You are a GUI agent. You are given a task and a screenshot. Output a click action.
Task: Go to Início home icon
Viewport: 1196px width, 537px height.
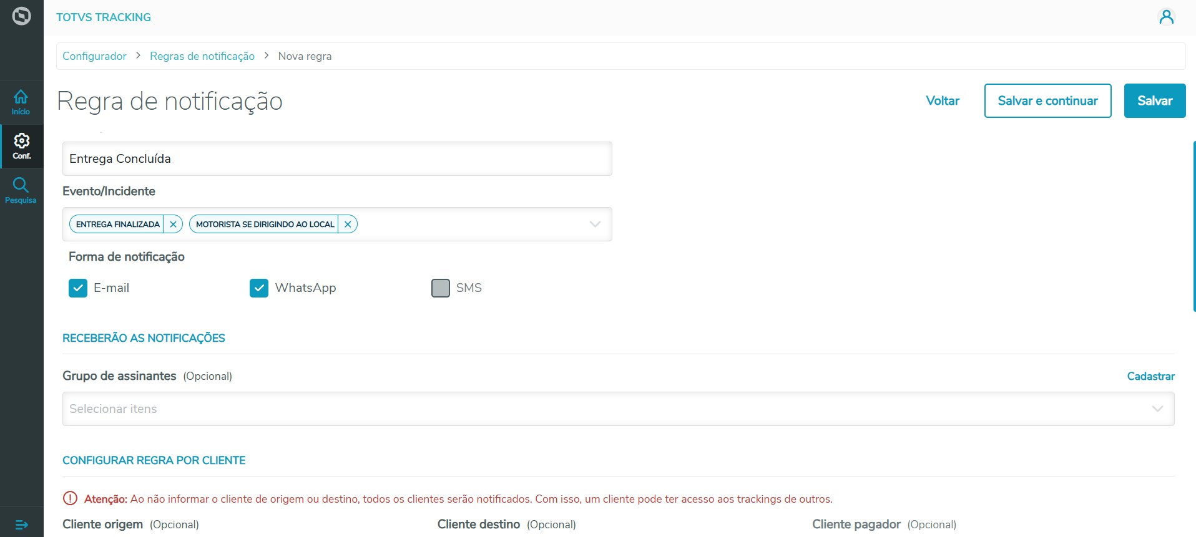point(21,102)
